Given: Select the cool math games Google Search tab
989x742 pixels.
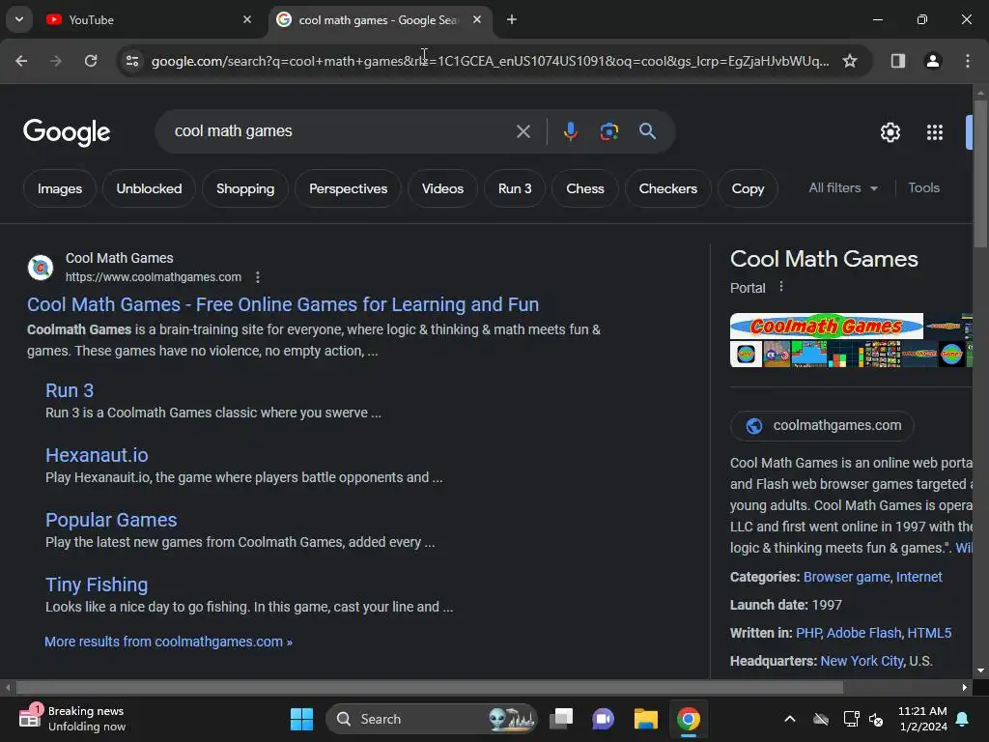Looking at the screenshot, I should [379, 20].
